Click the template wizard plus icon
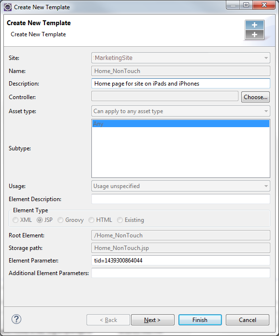Screen dimensions: 279x336 254,30
